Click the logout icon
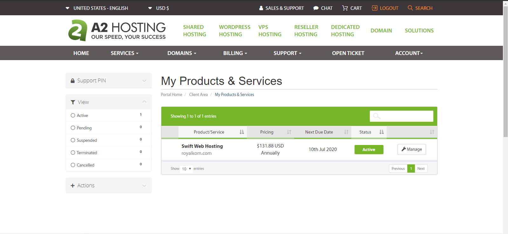The image size is (508, 234). point(375,8)
